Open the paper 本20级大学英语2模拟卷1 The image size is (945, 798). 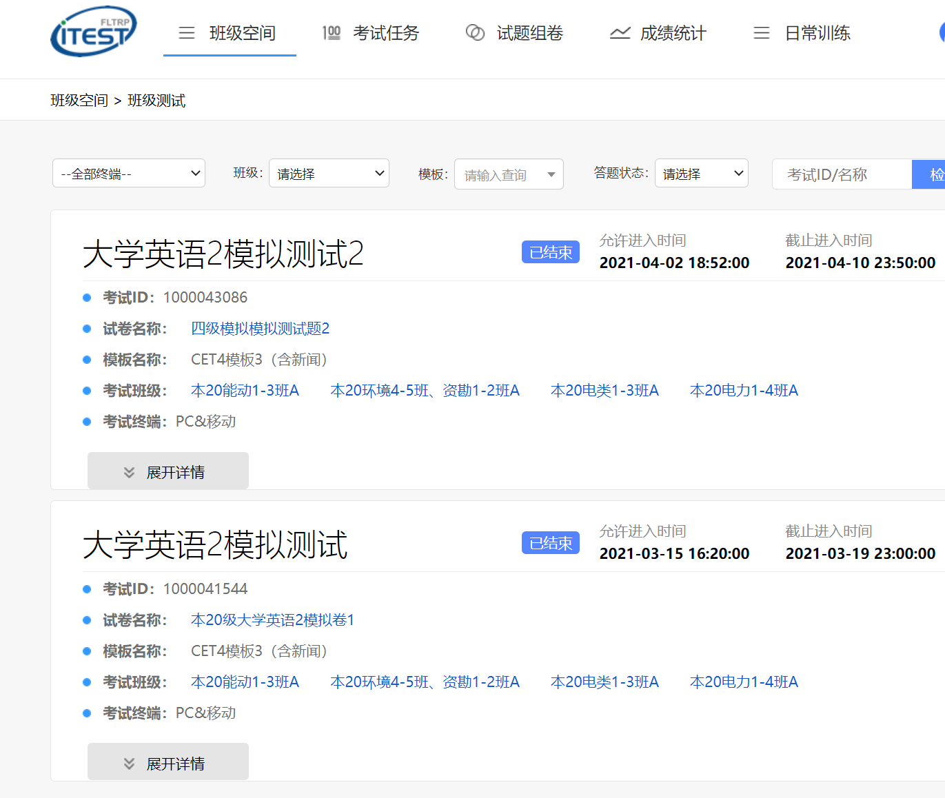(x=272, y=620)
